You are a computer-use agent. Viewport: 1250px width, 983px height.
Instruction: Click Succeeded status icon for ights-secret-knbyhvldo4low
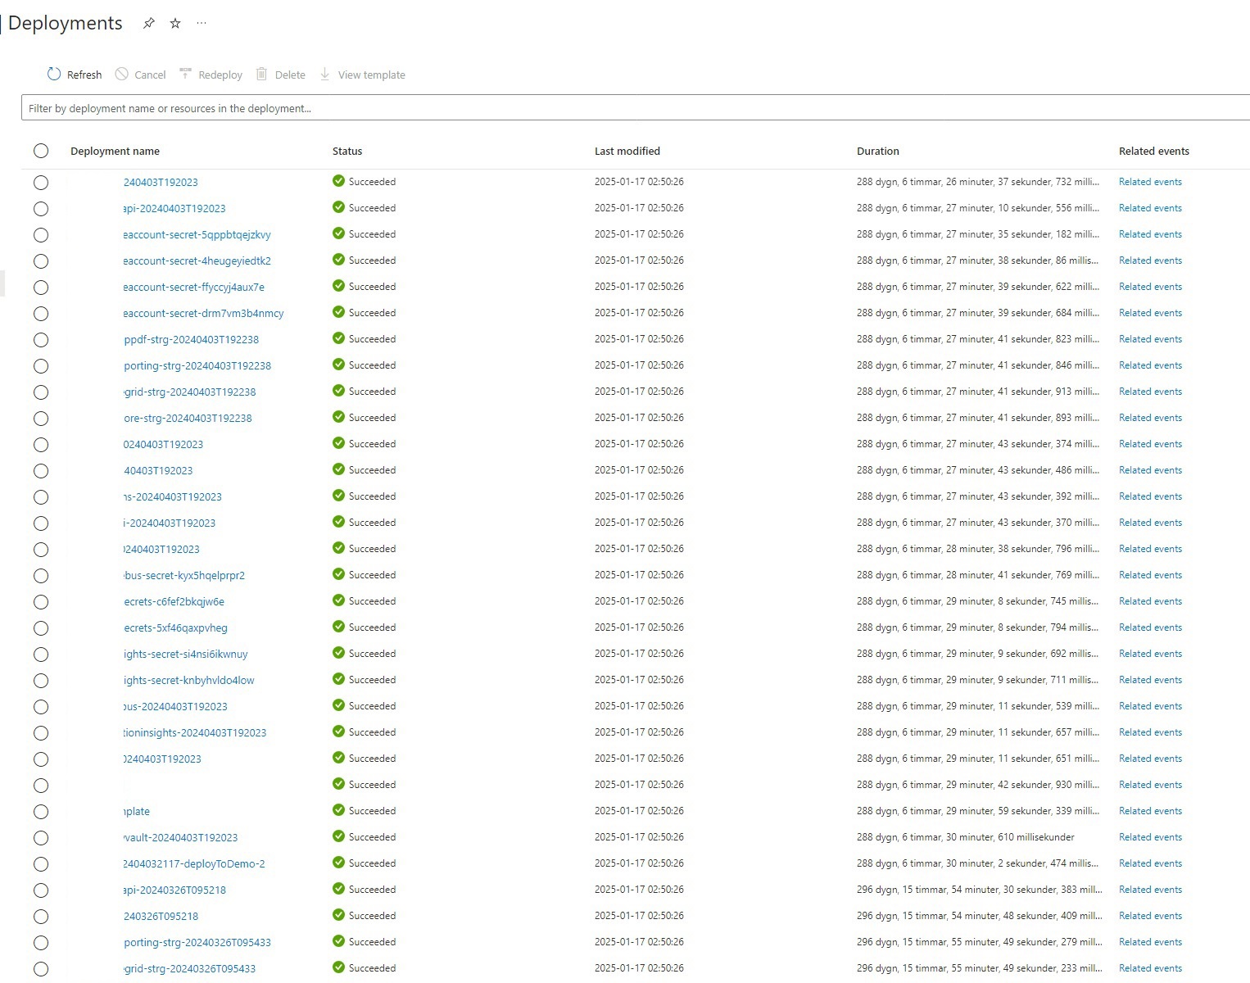[338, 679]
